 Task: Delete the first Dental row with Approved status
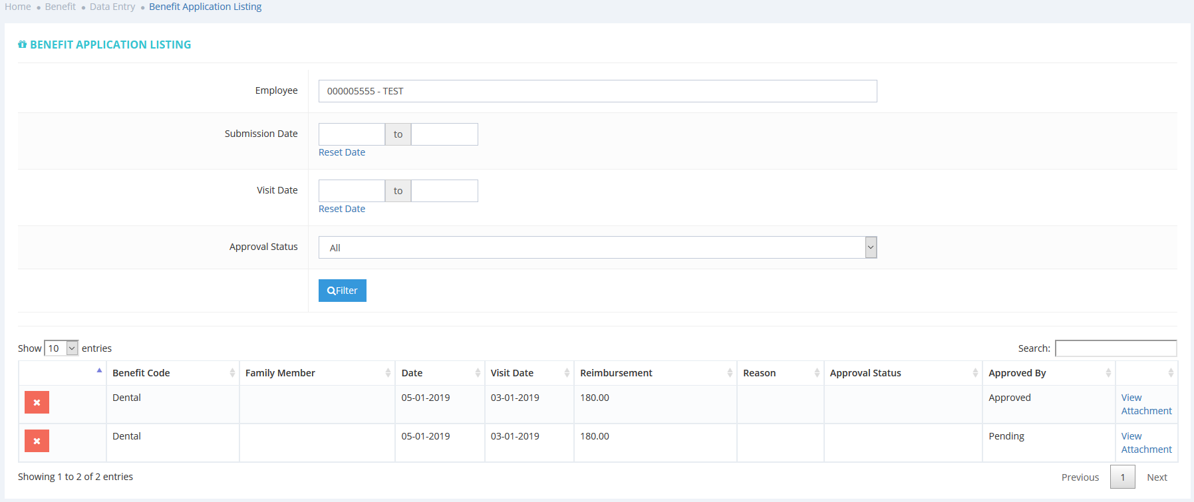click(37, 402)
